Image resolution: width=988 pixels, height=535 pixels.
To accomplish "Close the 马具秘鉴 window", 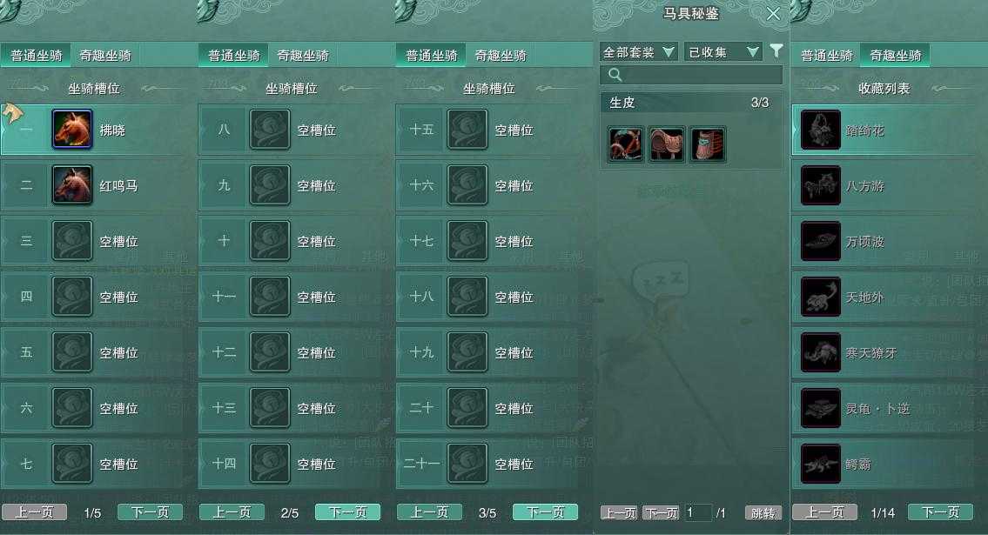I will (x=773, y=14).
